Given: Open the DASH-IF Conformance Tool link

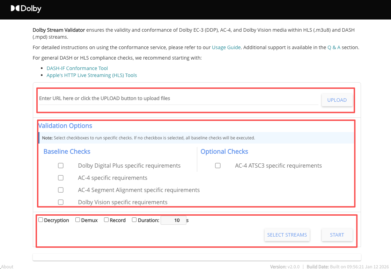Looking at the screenshot, I should (77, 68).
